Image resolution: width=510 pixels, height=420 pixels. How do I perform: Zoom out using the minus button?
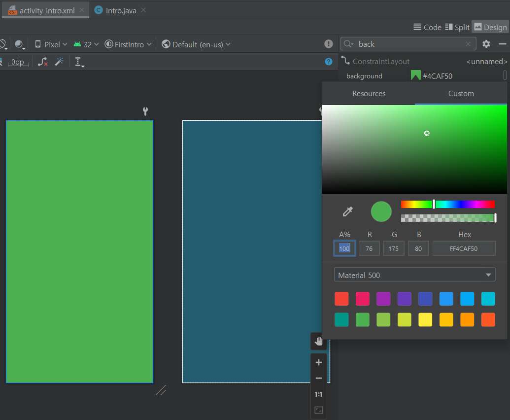point(319,378)
